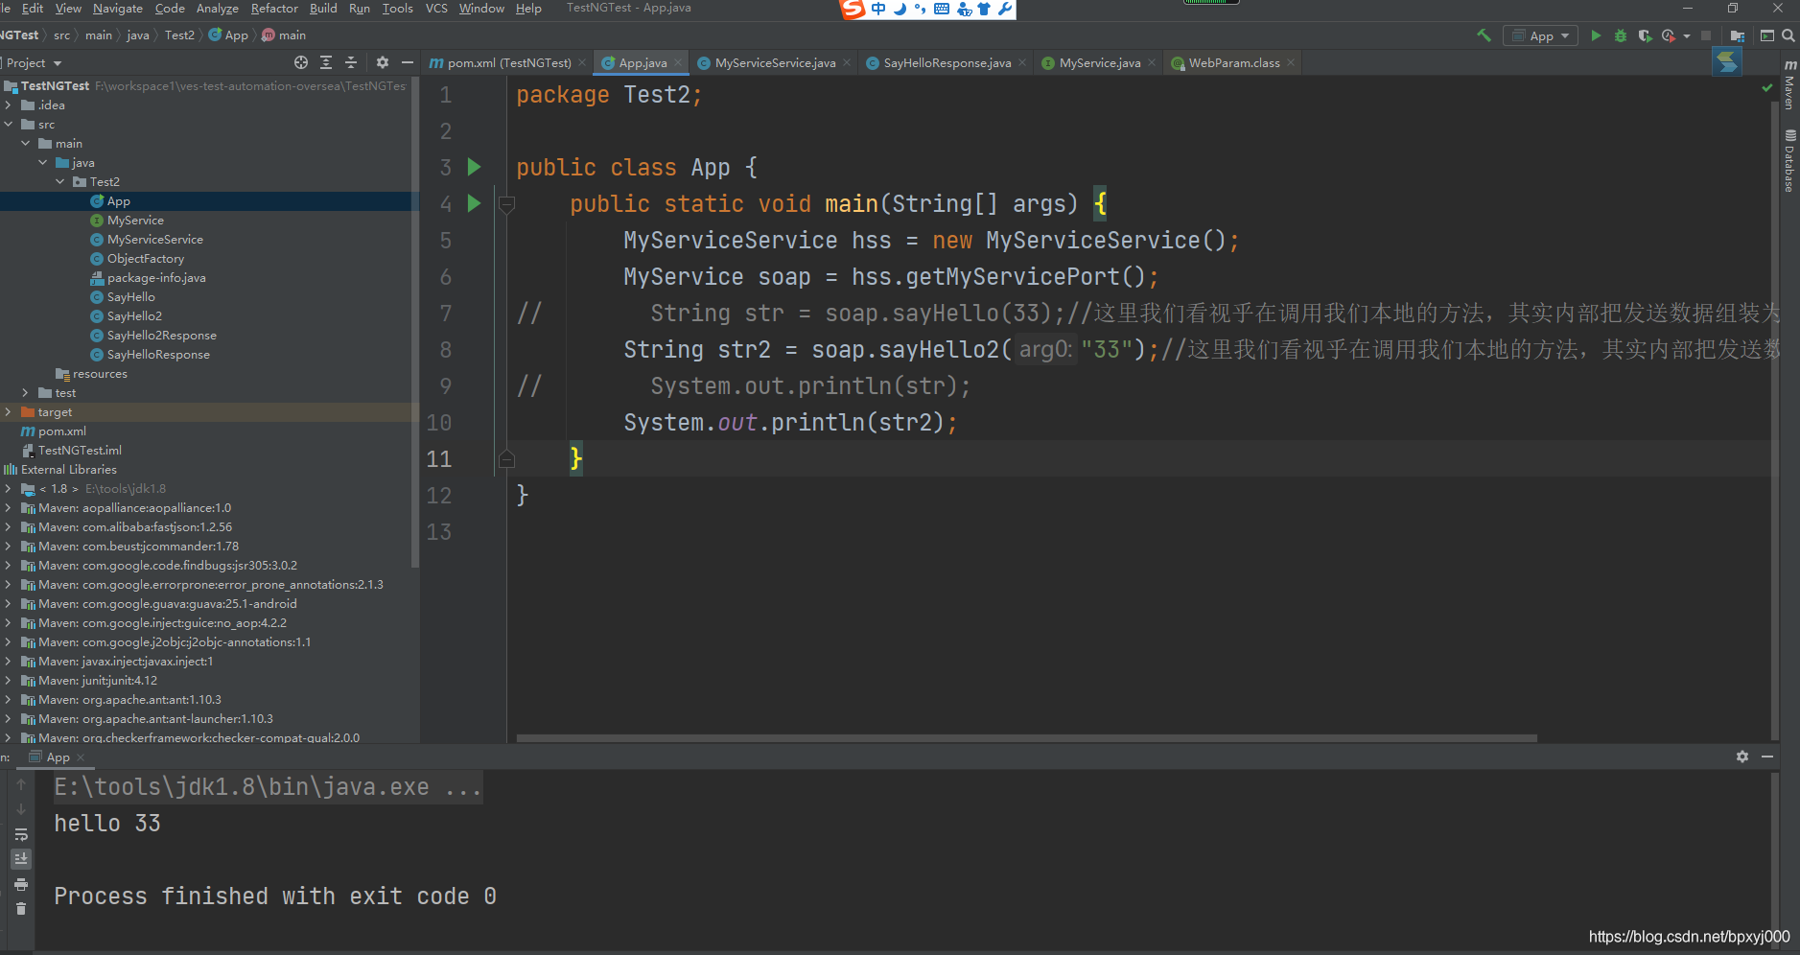The width and height of the screenshot is (1800, 955).
Task: Click the Run with profiler clock icon
Action: coord(1669,35)
